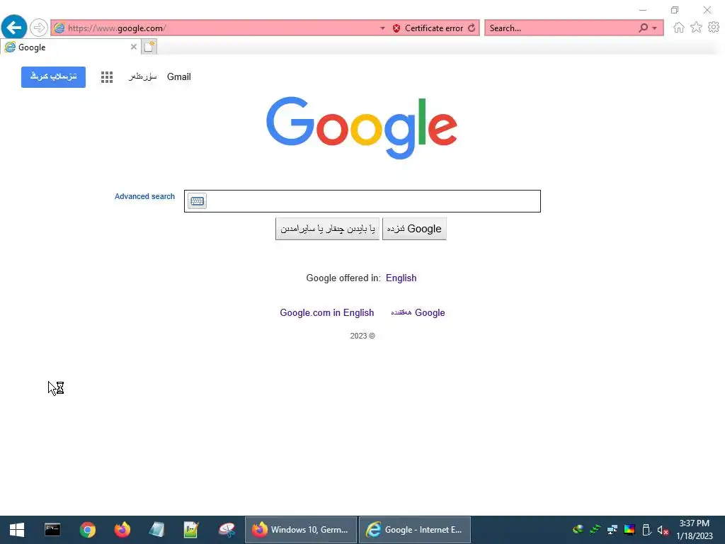
Task: Switch Google language to English
Action: [401, 278]
